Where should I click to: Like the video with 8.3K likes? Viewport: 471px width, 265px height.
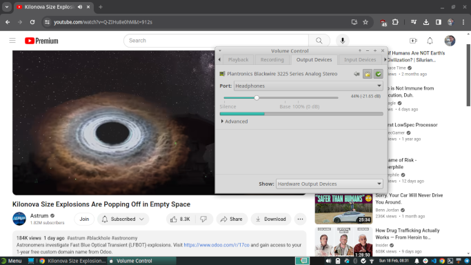click(x=181, y=219)
